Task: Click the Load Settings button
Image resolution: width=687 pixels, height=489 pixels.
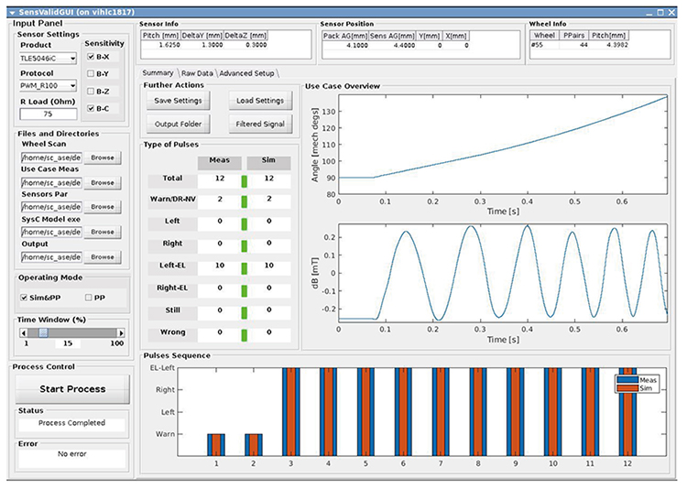Action: (x=259, y=100)
